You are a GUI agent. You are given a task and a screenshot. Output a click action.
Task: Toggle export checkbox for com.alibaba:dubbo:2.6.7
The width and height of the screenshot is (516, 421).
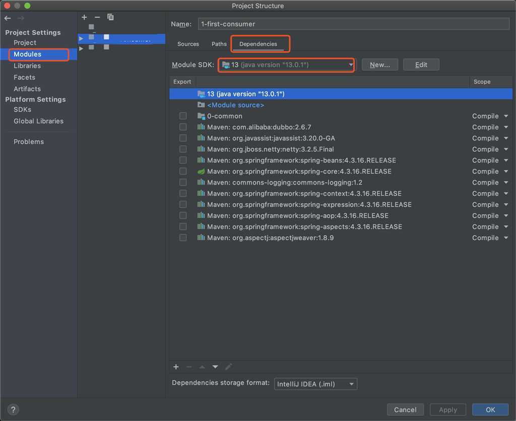[183, 127]
